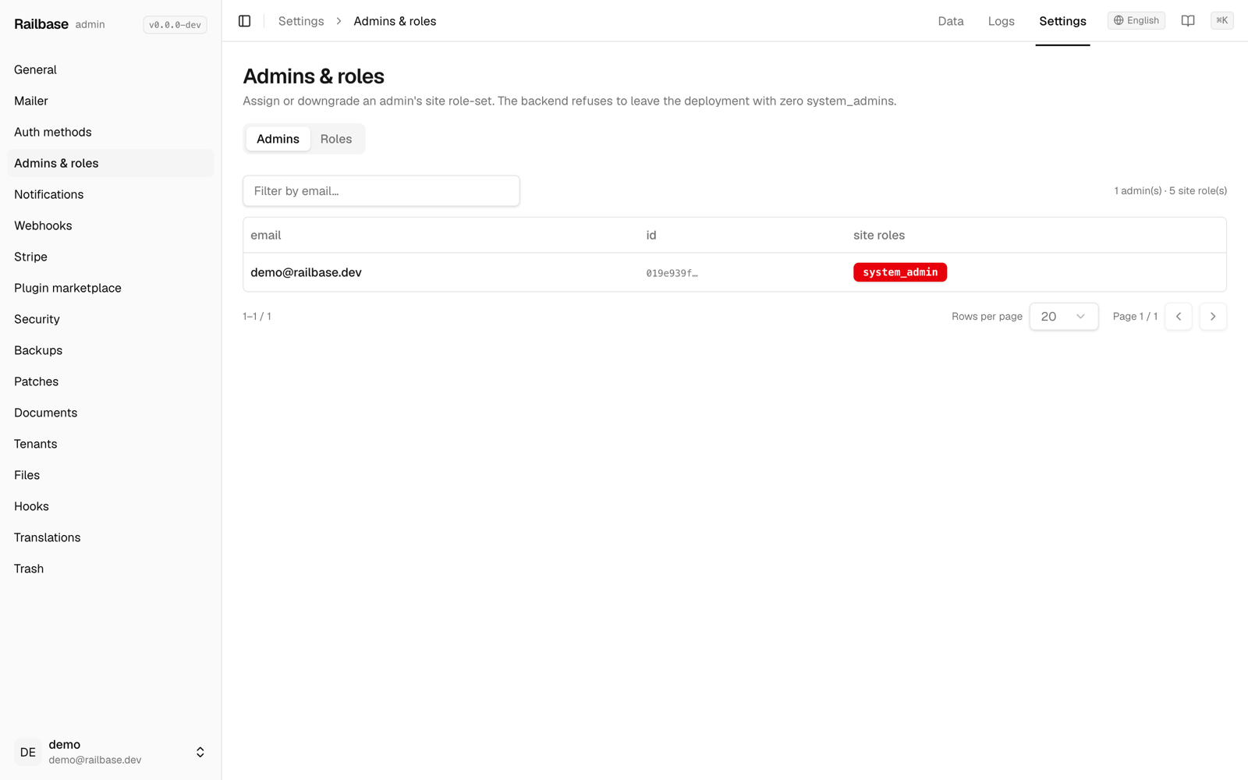Click the Admins & roles breadcrumb
Image resolution: width=1248 pixels, height=780 pixels.
click(x=395, y=21)
